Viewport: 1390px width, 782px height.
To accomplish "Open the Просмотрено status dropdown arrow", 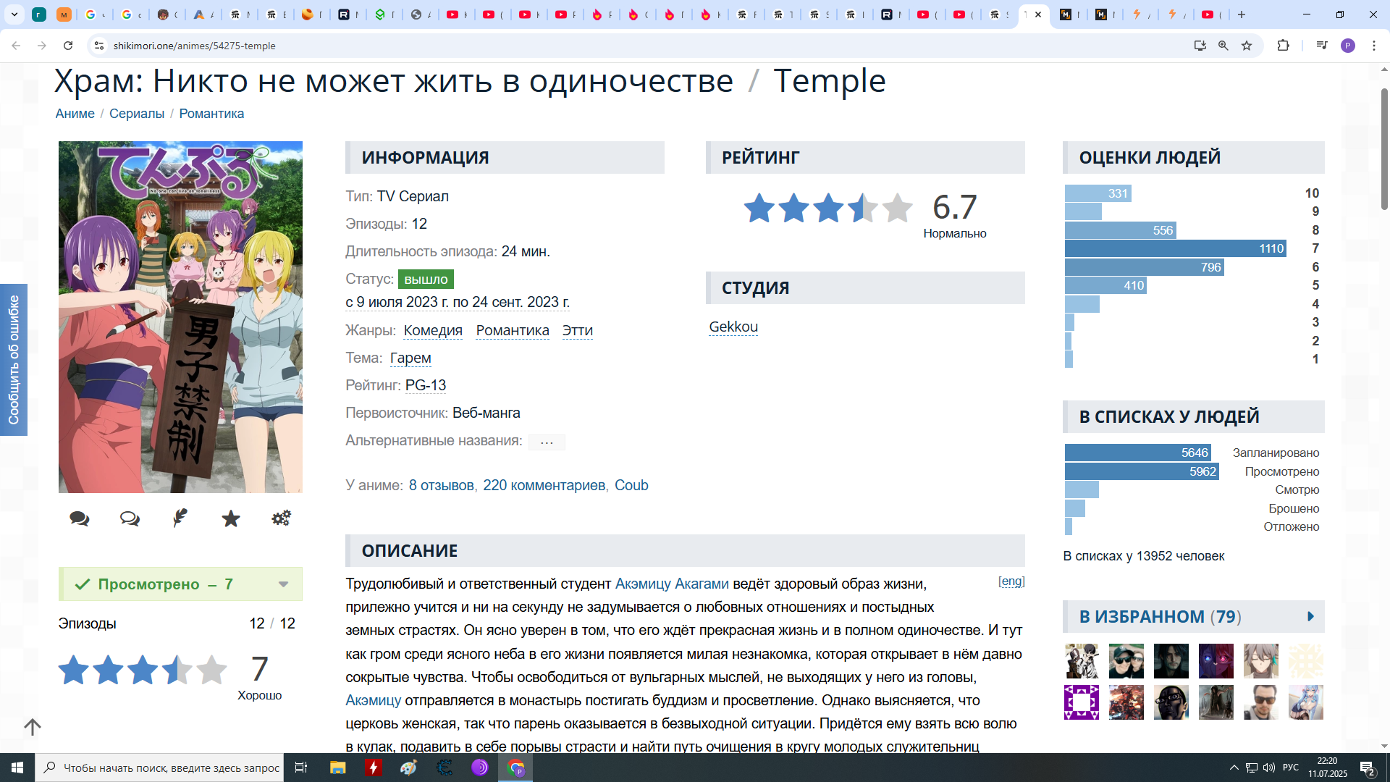I will coord(283,584).
